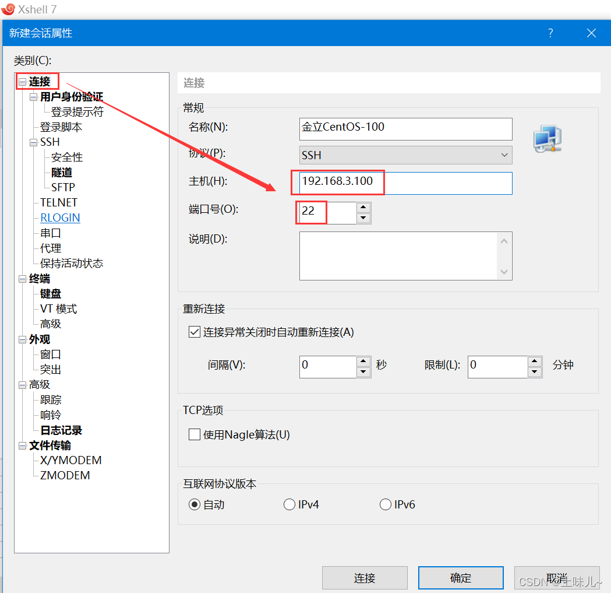Select 高级 under 终端
611x593 pixels.
click(51, 324)
